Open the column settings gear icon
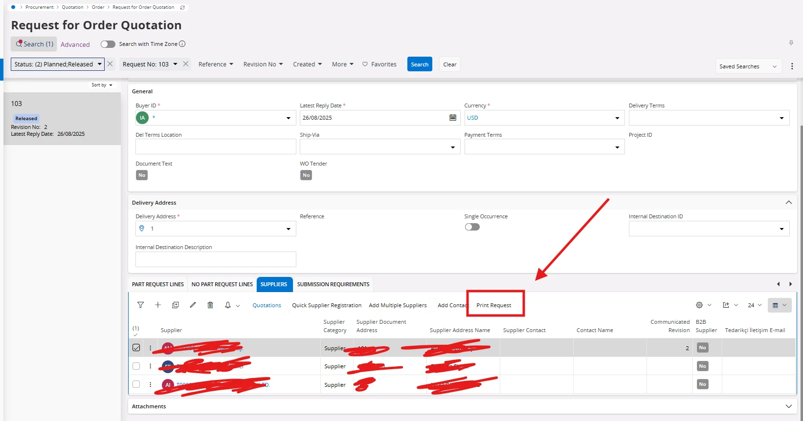This screenshot has height=421, width=803. [x=699, y=305]
